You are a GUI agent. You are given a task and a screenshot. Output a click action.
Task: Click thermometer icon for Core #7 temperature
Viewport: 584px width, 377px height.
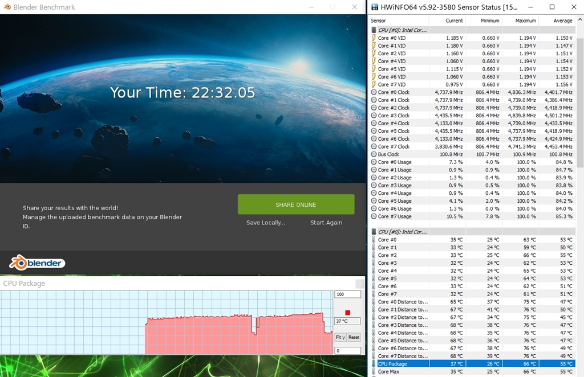(374, 294)
